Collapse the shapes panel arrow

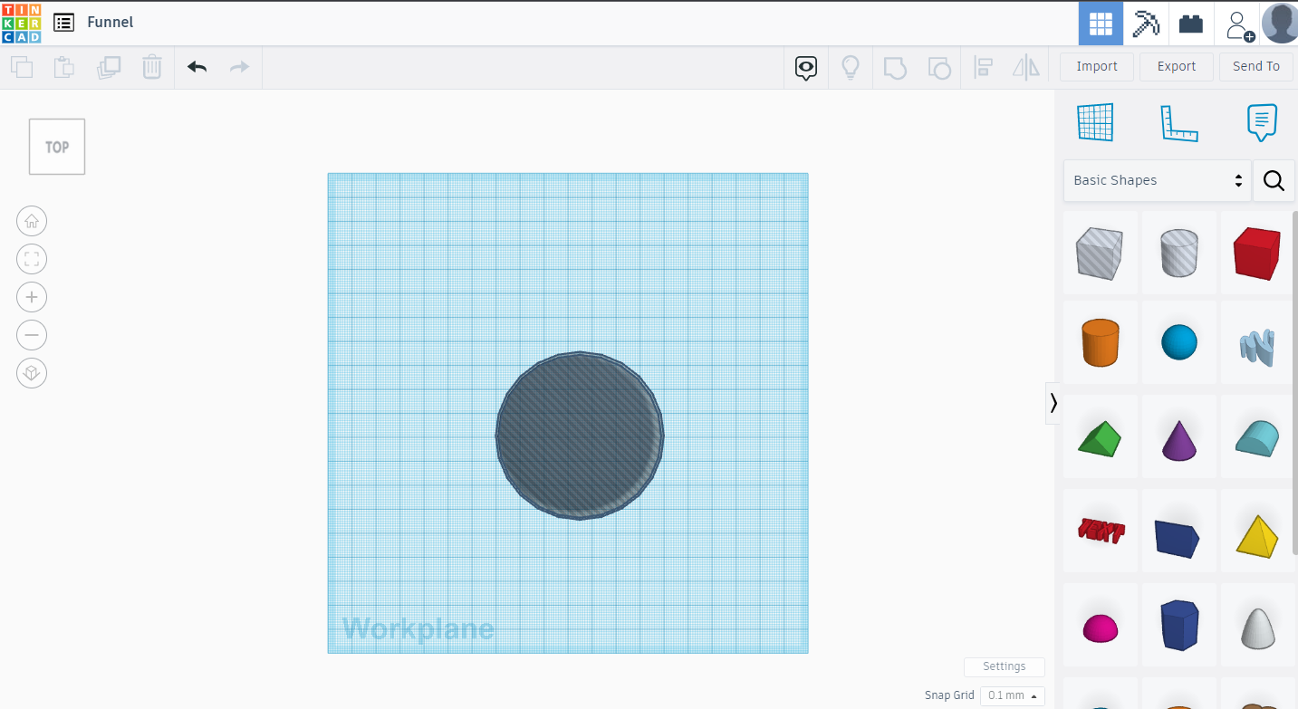click(x=1053, y=403)
